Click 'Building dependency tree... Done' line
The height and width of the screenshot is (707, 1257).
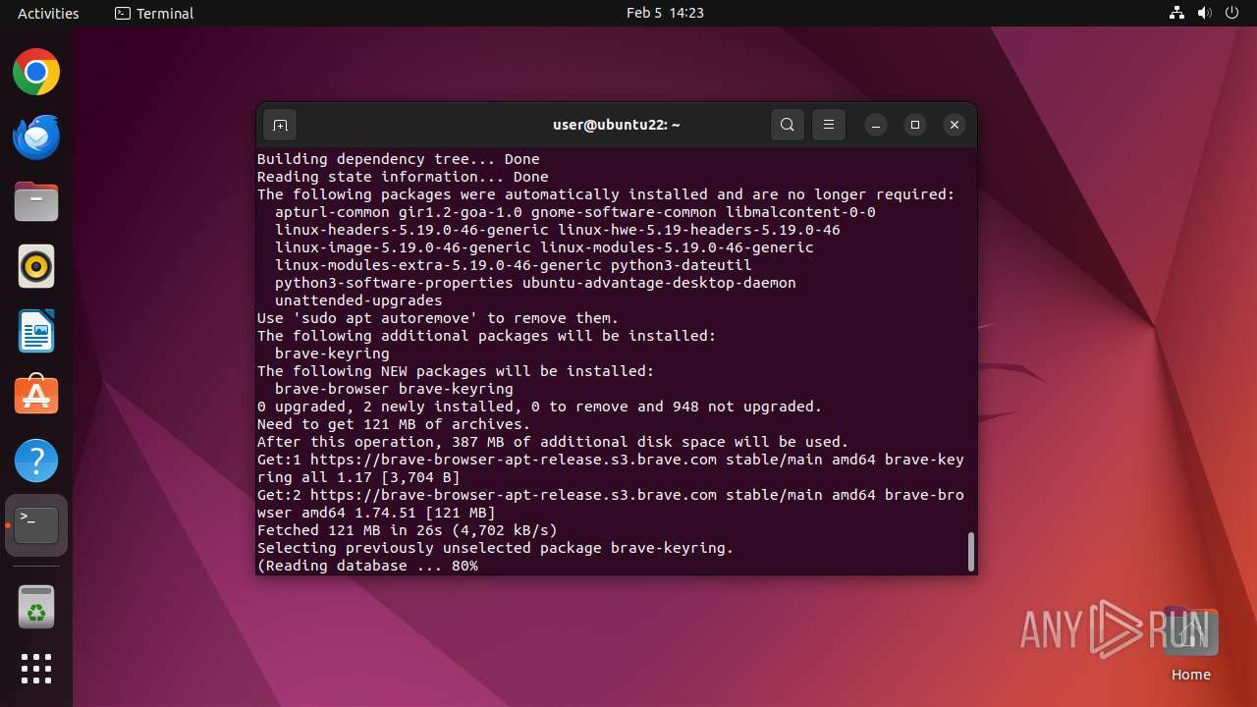pyautogui.click(x=399, y=159)
